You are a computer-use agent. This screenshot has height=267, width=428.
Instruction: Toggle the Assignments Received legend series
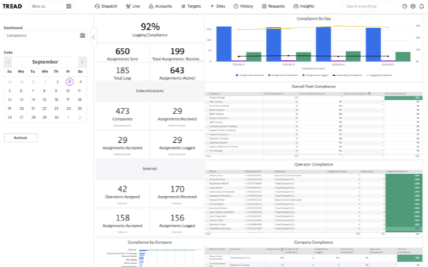click(x=250, y=75)
